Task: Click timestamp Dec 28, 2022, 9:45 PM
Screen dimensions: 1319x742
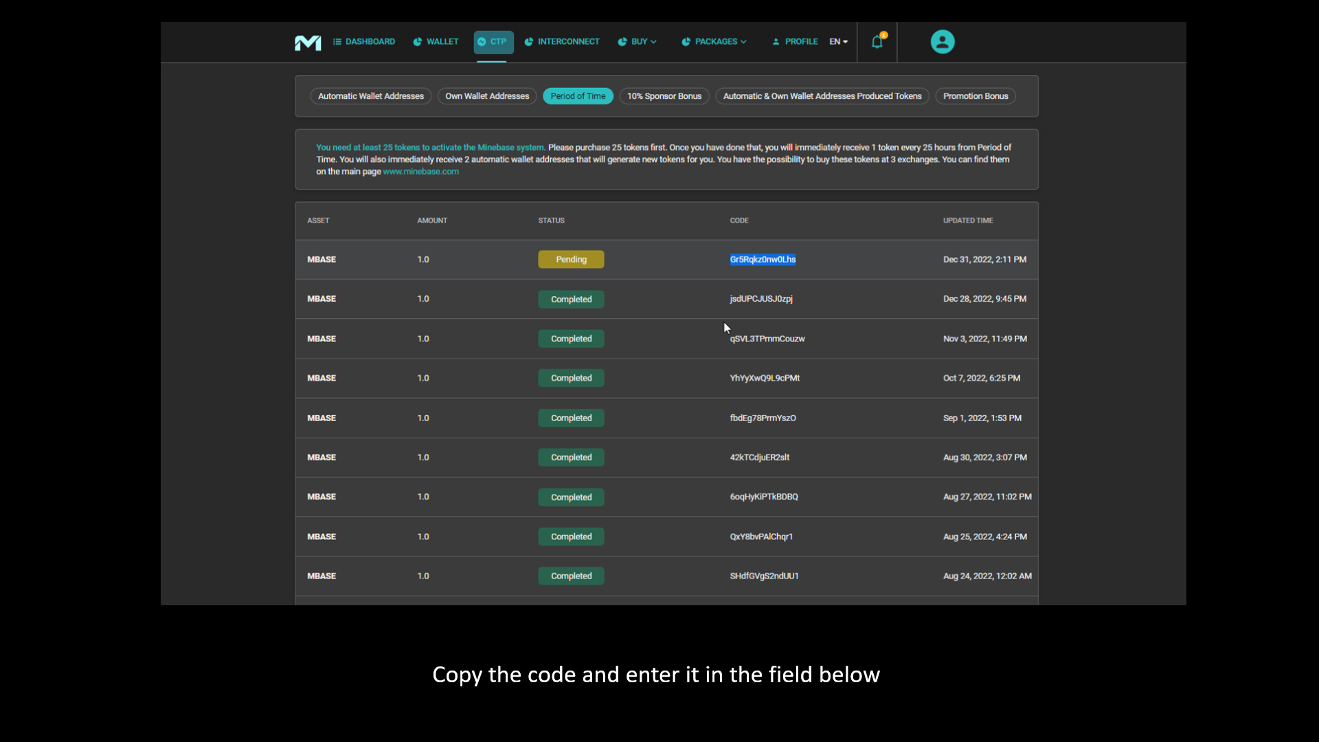Action: pos(984,299)
